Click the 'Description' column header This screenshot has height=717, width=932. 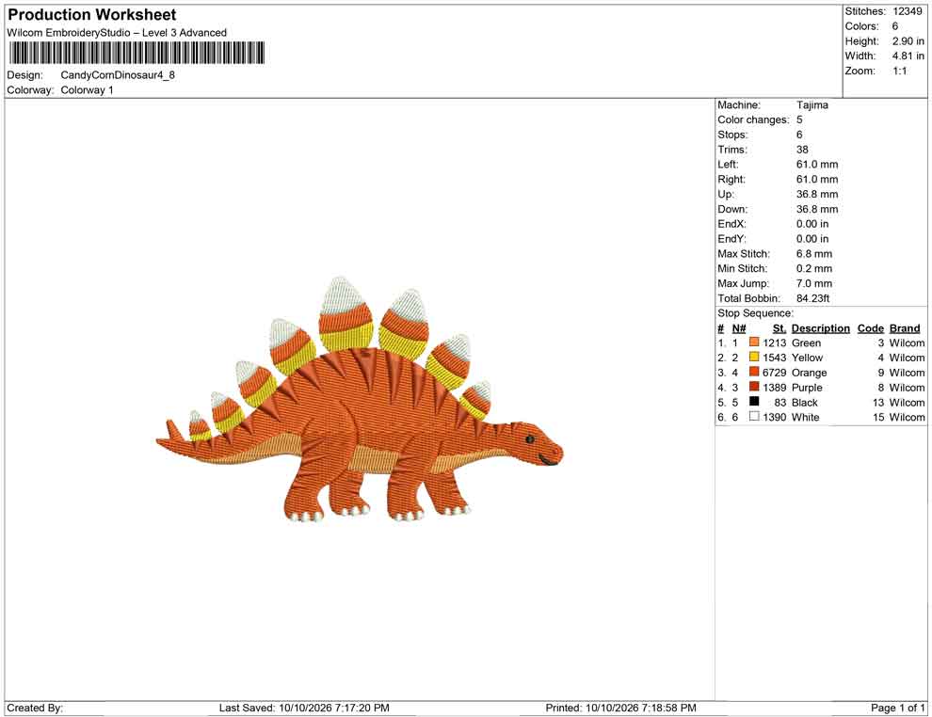click(x=820, y=328)
